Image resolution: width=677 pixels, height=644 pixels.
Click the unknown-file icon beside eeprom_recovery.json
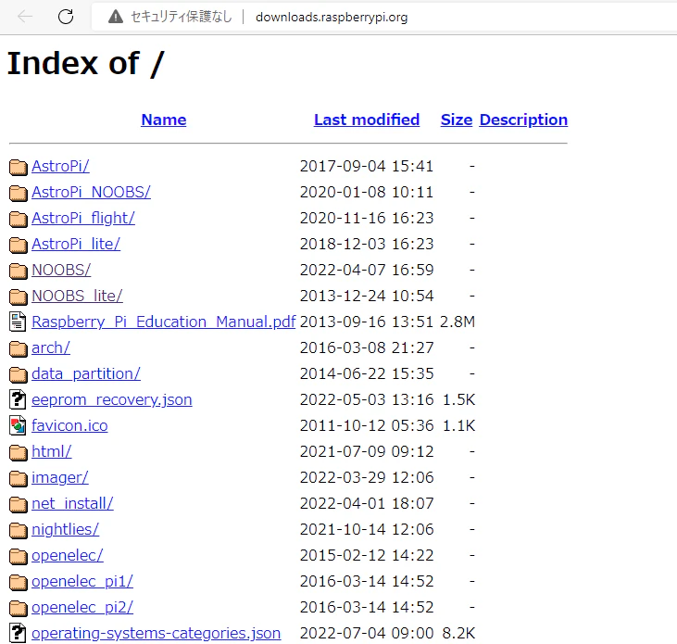18,399
